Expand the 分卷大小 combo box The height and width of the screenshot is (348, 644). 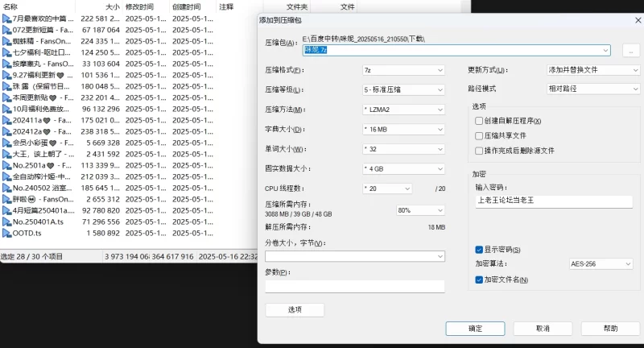[x=355, y=256]
